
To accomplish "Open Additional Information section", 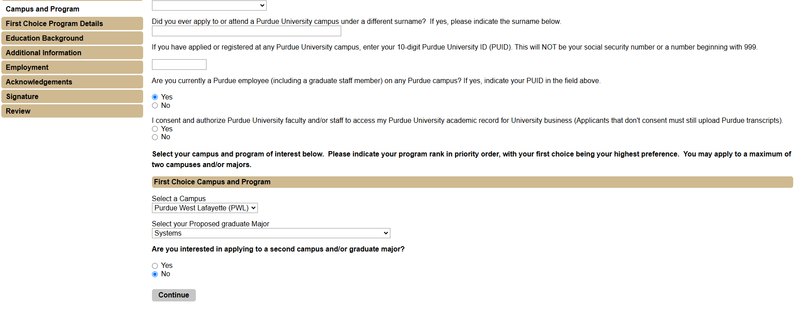I will 72,53.
